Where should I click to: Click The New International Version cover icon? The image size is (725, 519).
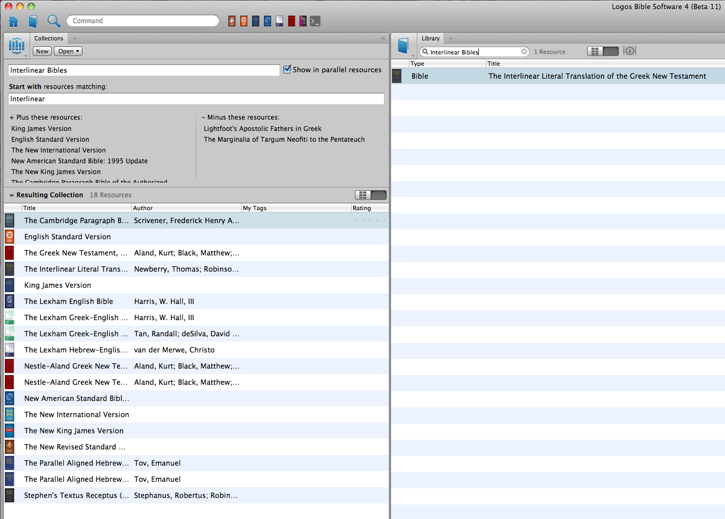(x=10, y=414)
